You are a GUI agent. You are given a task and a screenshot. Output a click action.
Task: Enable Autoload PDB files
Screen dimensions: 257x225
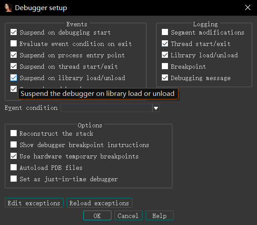pyautogui.click(x=14, y=167)
